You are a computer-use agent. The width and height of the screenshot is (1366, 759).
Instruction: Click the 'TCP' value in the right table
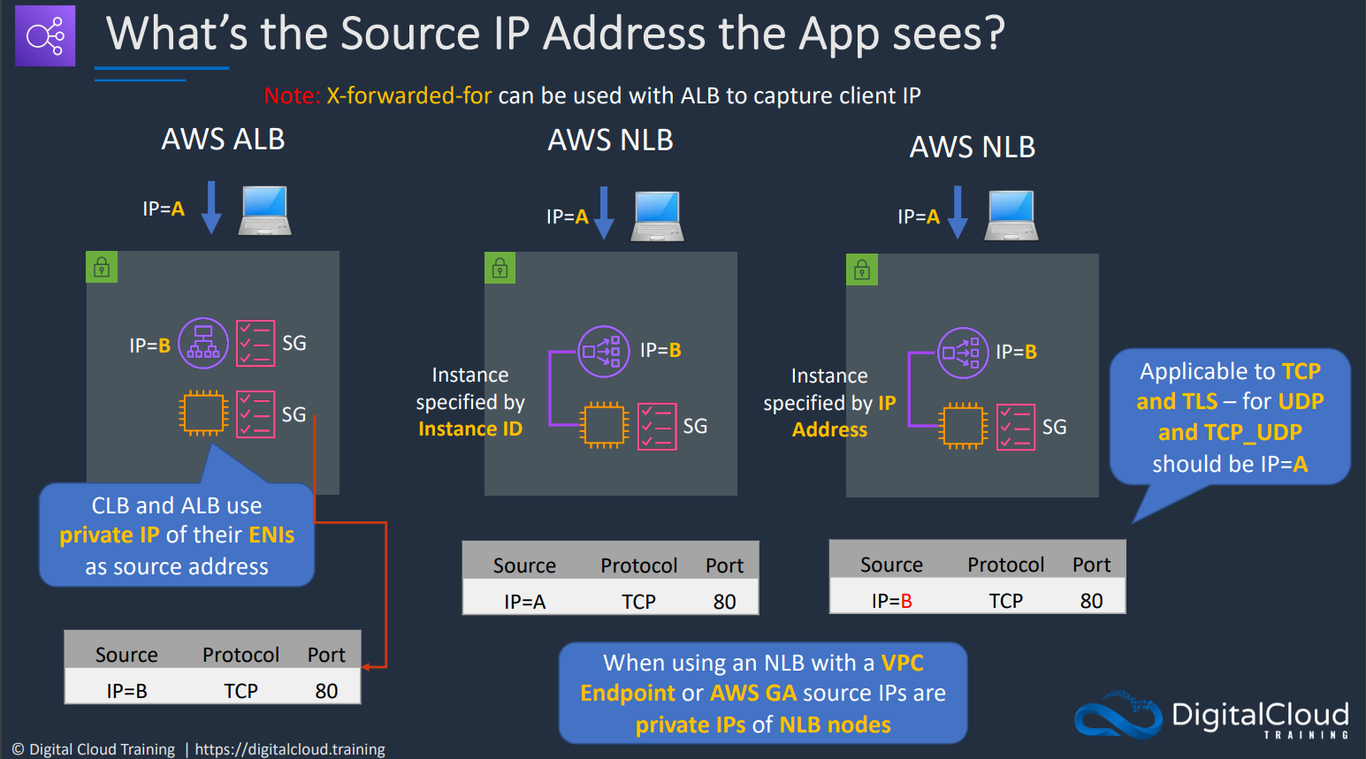pos(1006,601)
